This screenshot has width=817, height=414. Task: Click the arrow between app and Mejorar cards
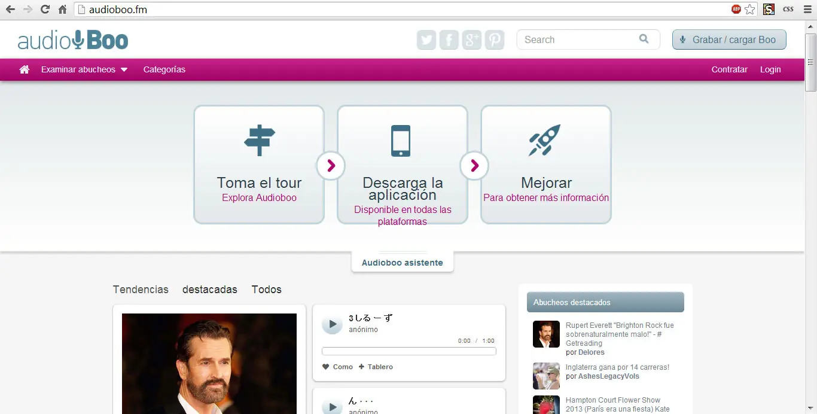[x=474, y=165]
